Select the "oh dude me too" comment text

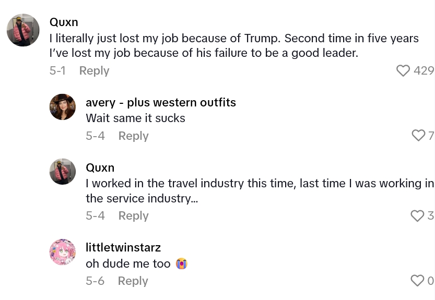pyautogui.click(x=128, y=263)
